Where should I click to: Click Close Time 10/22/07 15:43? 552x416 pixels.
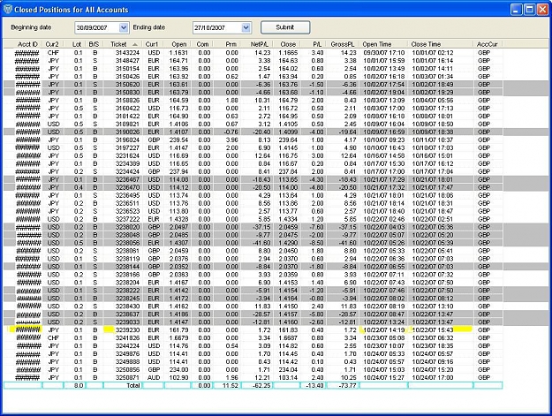433,329
